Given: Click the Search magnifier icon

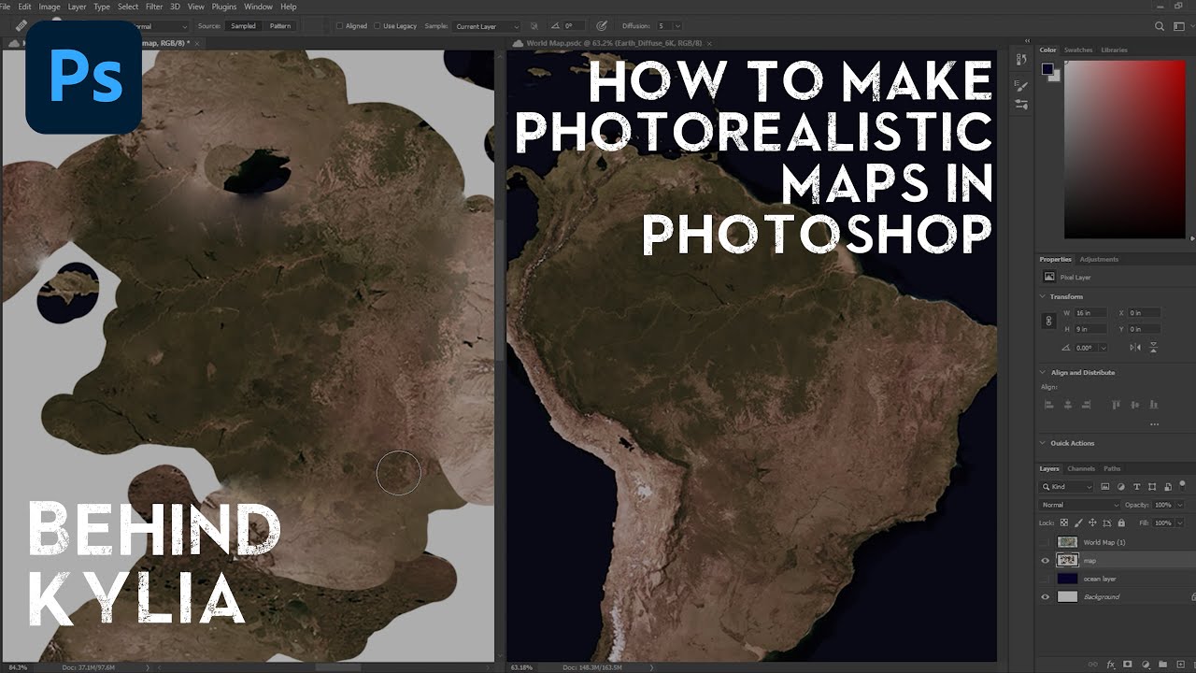Looking at the screenshot, I should (x=1160, y=26).
